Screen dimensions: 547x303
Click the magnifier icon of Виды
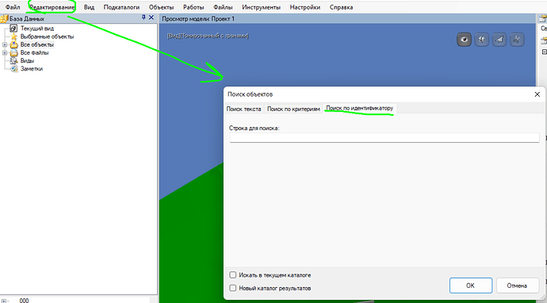[13, 61]
